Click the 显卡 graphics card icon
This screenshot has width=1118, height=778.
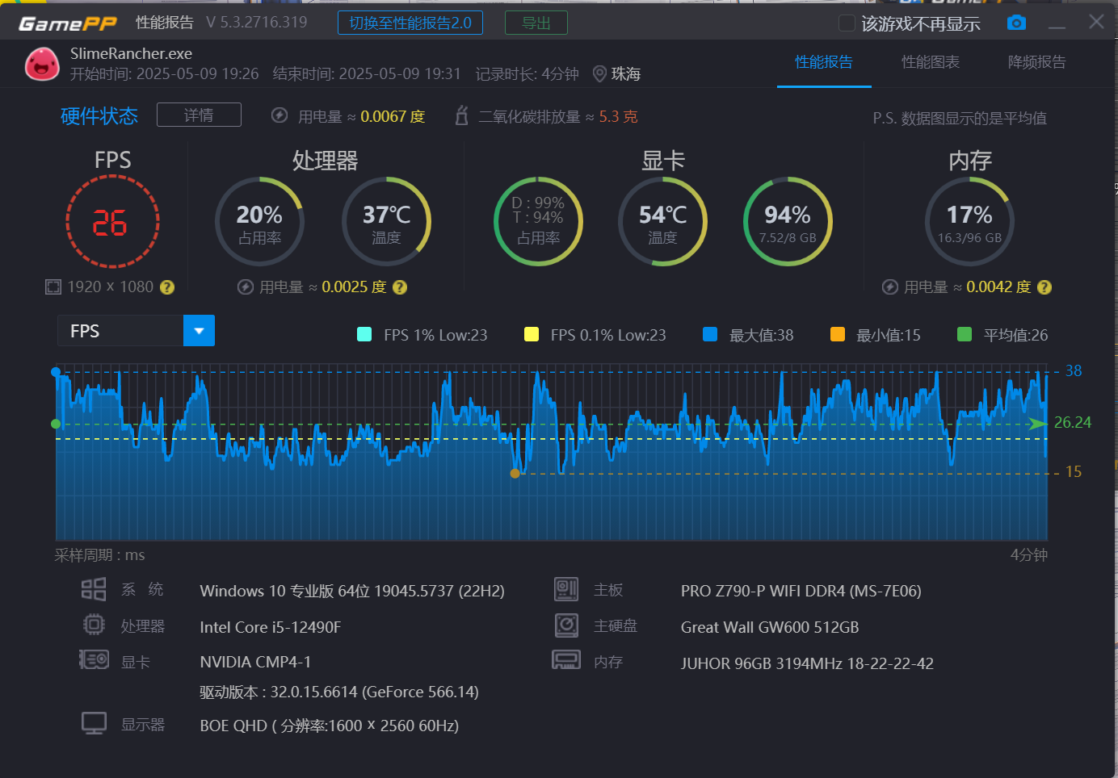[94, 660]
